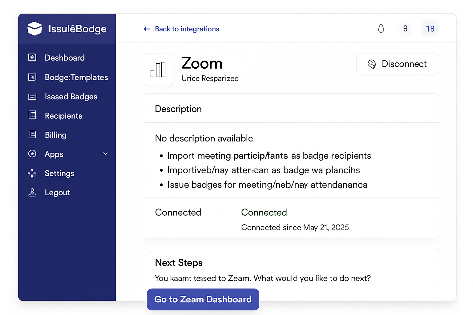Screen dimensions: 473x315
Task: Open the Billing page
Action: tap(56, 135)
